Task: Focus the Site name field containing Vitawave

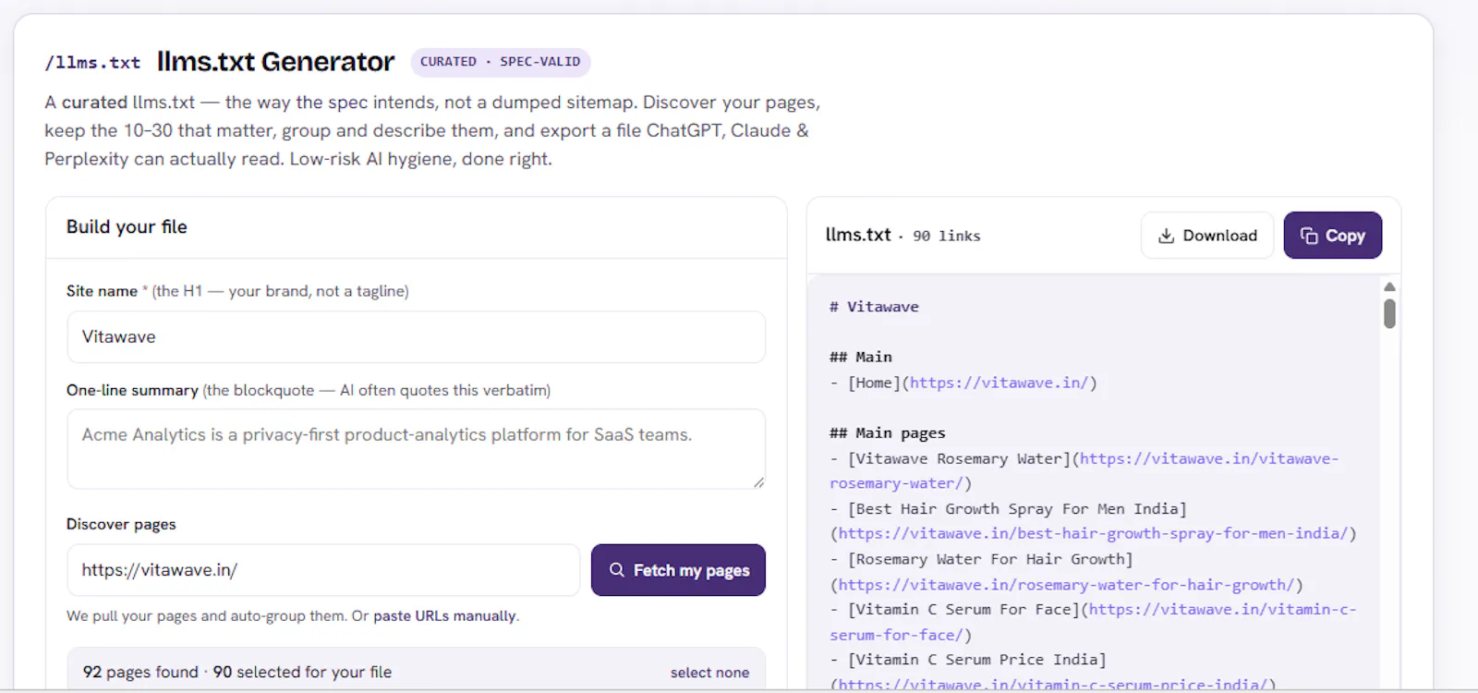Action: pyautogui.click(x=416, y=337)
